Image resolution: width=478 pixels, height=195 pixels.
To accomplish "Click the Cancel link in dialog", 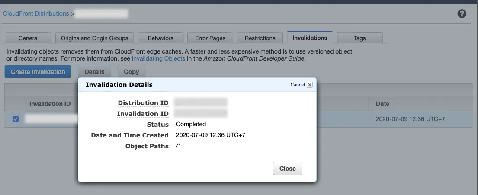I will [x=298, y=85].
